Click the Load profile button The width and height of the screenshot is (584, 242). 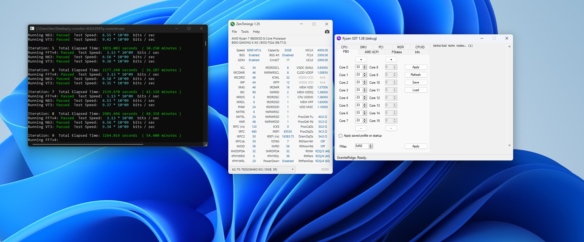click(x=416, y=90)
